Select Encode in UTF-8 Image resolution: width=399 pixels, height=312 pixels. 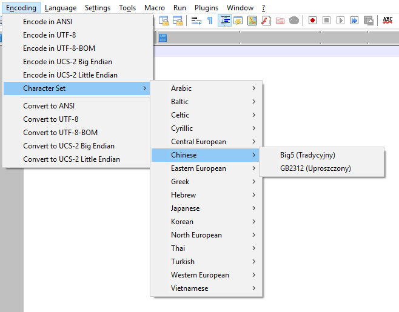coord(78,35)
